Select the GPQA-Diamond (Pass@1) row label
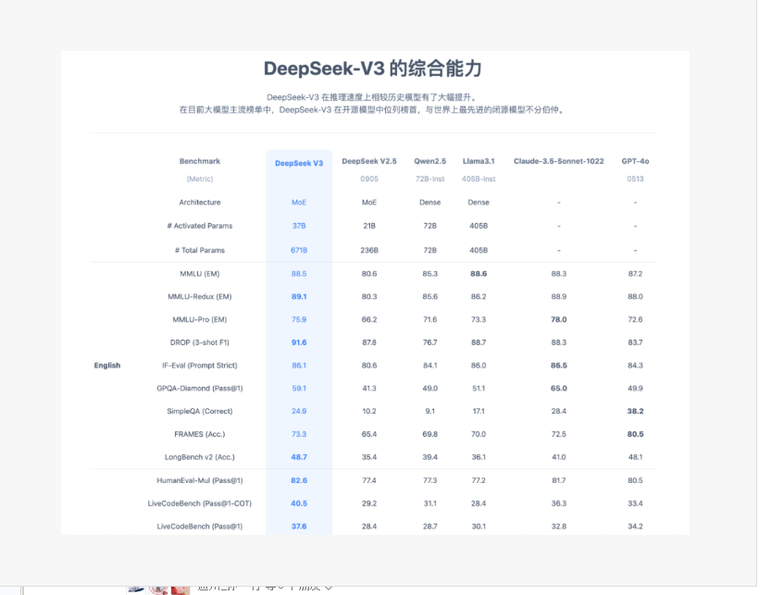Viewport: 771px width, 595px height. coord(202,389)
